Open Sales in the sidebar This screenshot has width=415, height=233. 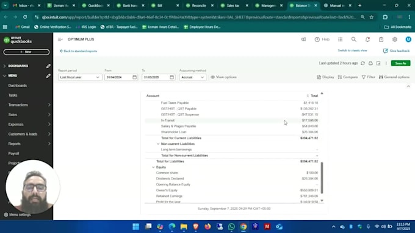[13, 115]
